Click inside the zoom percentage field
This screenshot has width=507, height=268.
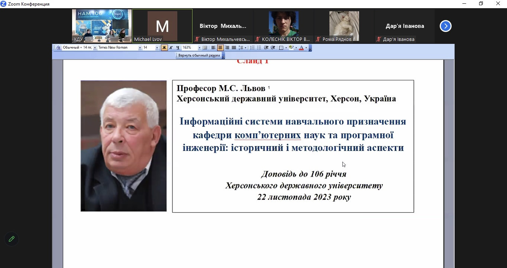[189, 48]
